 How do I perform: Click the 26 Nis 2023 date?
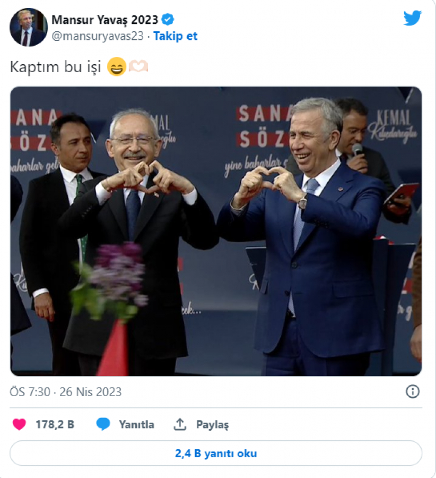[x=90, y=392]
